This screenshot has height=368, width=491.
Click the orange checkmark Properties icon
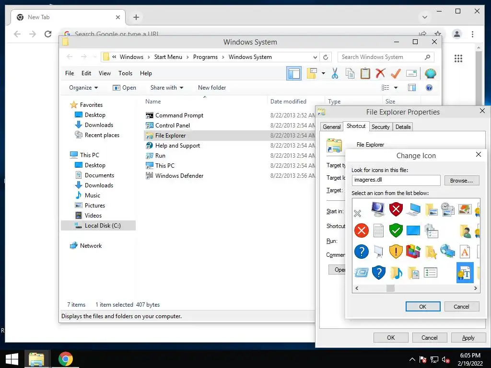point(396,73)
